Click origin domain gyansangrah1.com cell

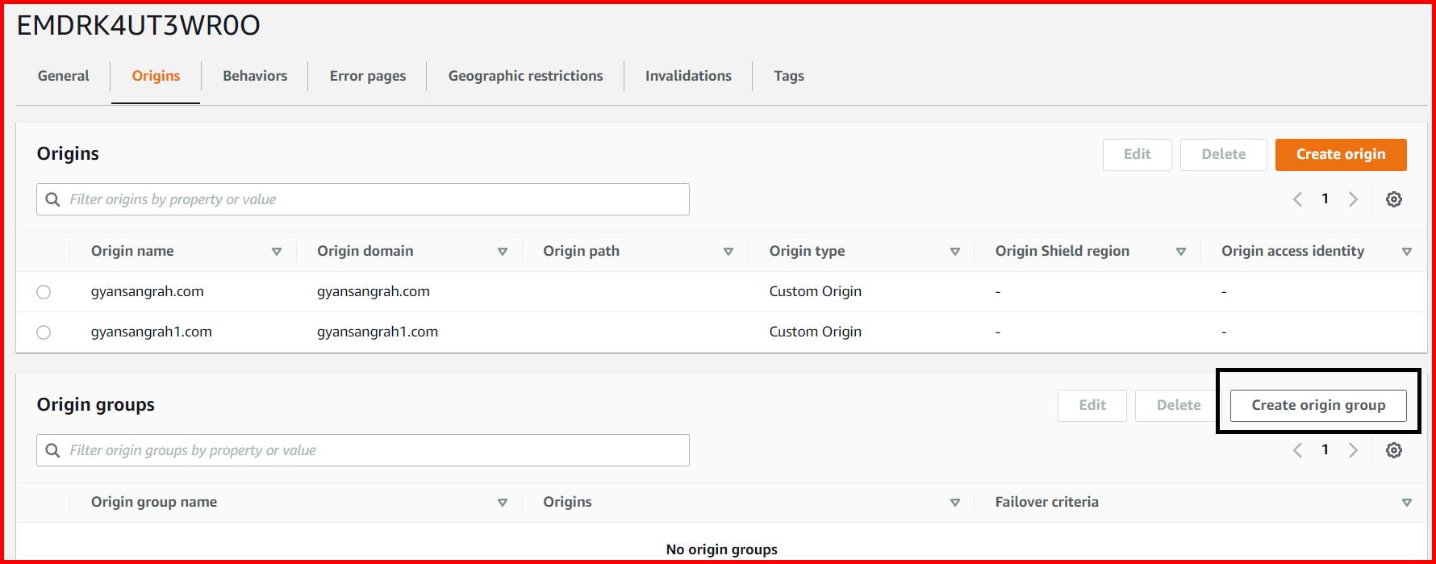coord(377,332)
